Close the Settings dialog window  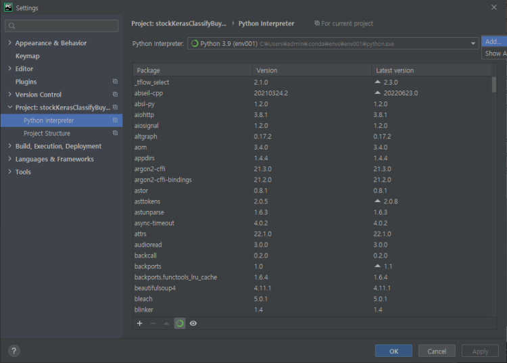pos(493,7)
